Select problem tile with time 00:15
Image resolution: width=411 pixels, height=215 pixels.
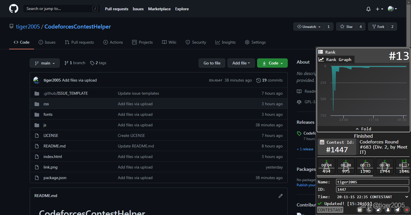pos(365,166)
